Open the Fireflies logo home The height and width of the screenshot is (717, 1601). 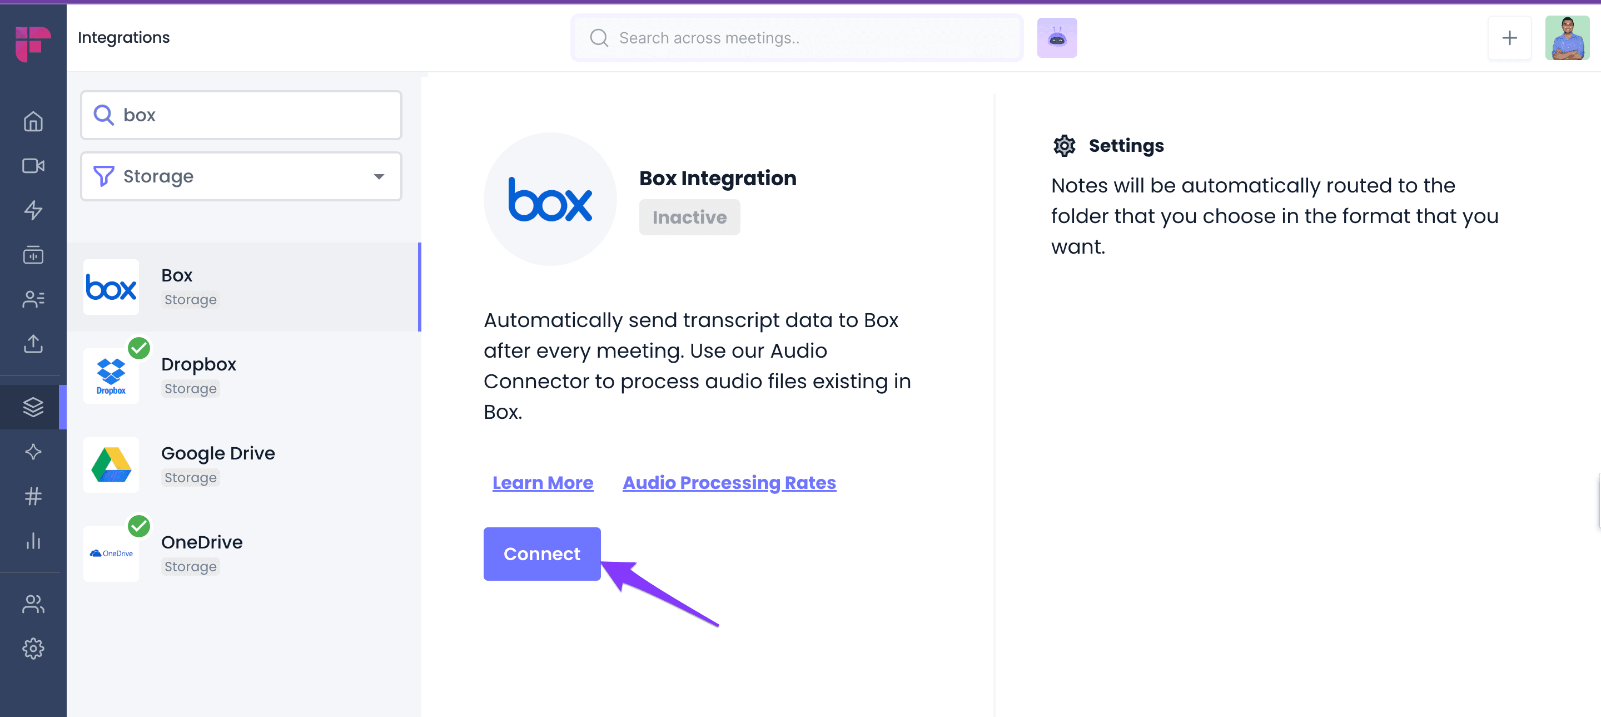pos(33,43)
